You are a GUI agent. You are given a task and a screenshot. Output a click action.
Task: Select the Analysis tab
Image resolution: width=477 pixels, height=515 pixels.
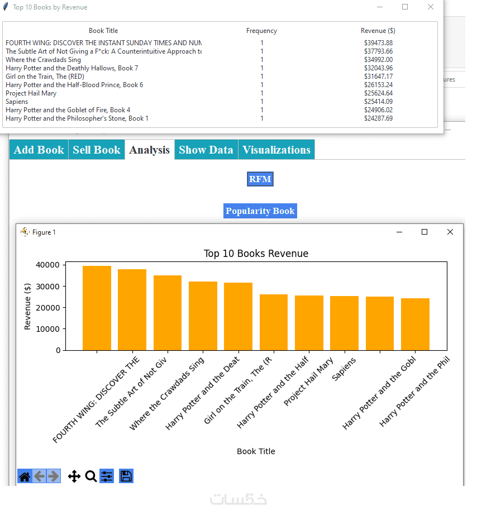150,150
